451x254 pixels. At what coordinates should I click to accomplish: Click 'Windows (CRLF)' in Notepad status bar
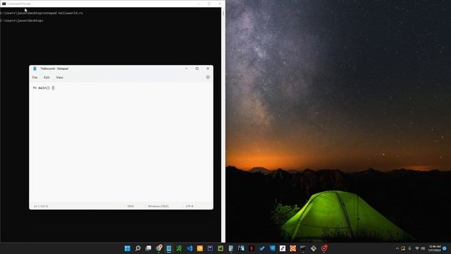158,206
